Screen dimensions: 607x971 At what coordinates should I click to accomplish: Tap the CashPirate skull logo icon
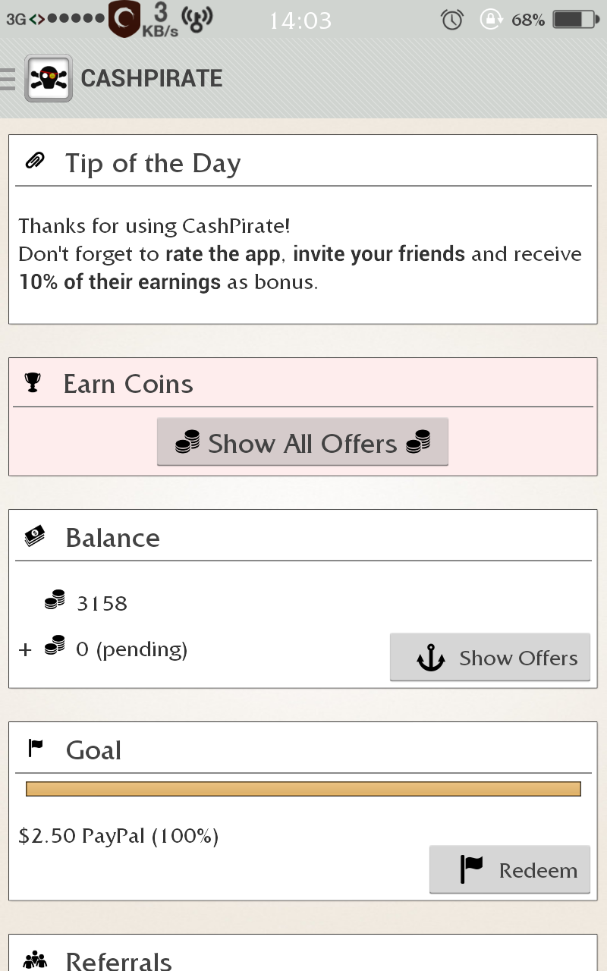[49, 78]
